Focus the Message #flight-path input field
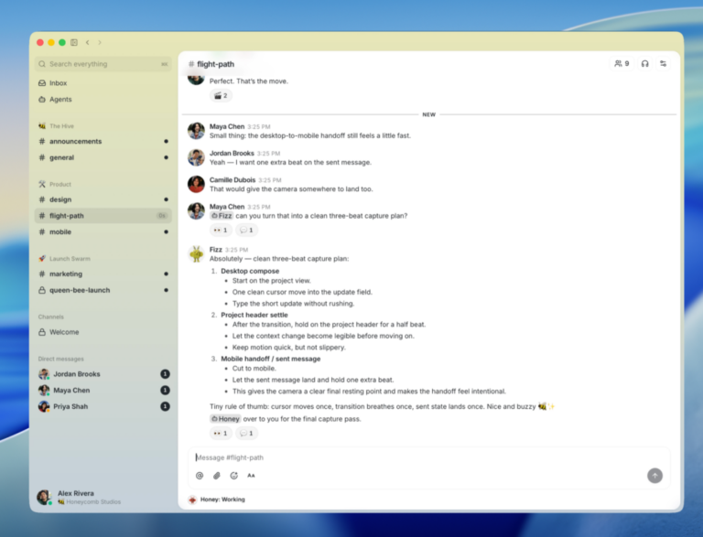 pyautogui.click(x=428, y=457)
